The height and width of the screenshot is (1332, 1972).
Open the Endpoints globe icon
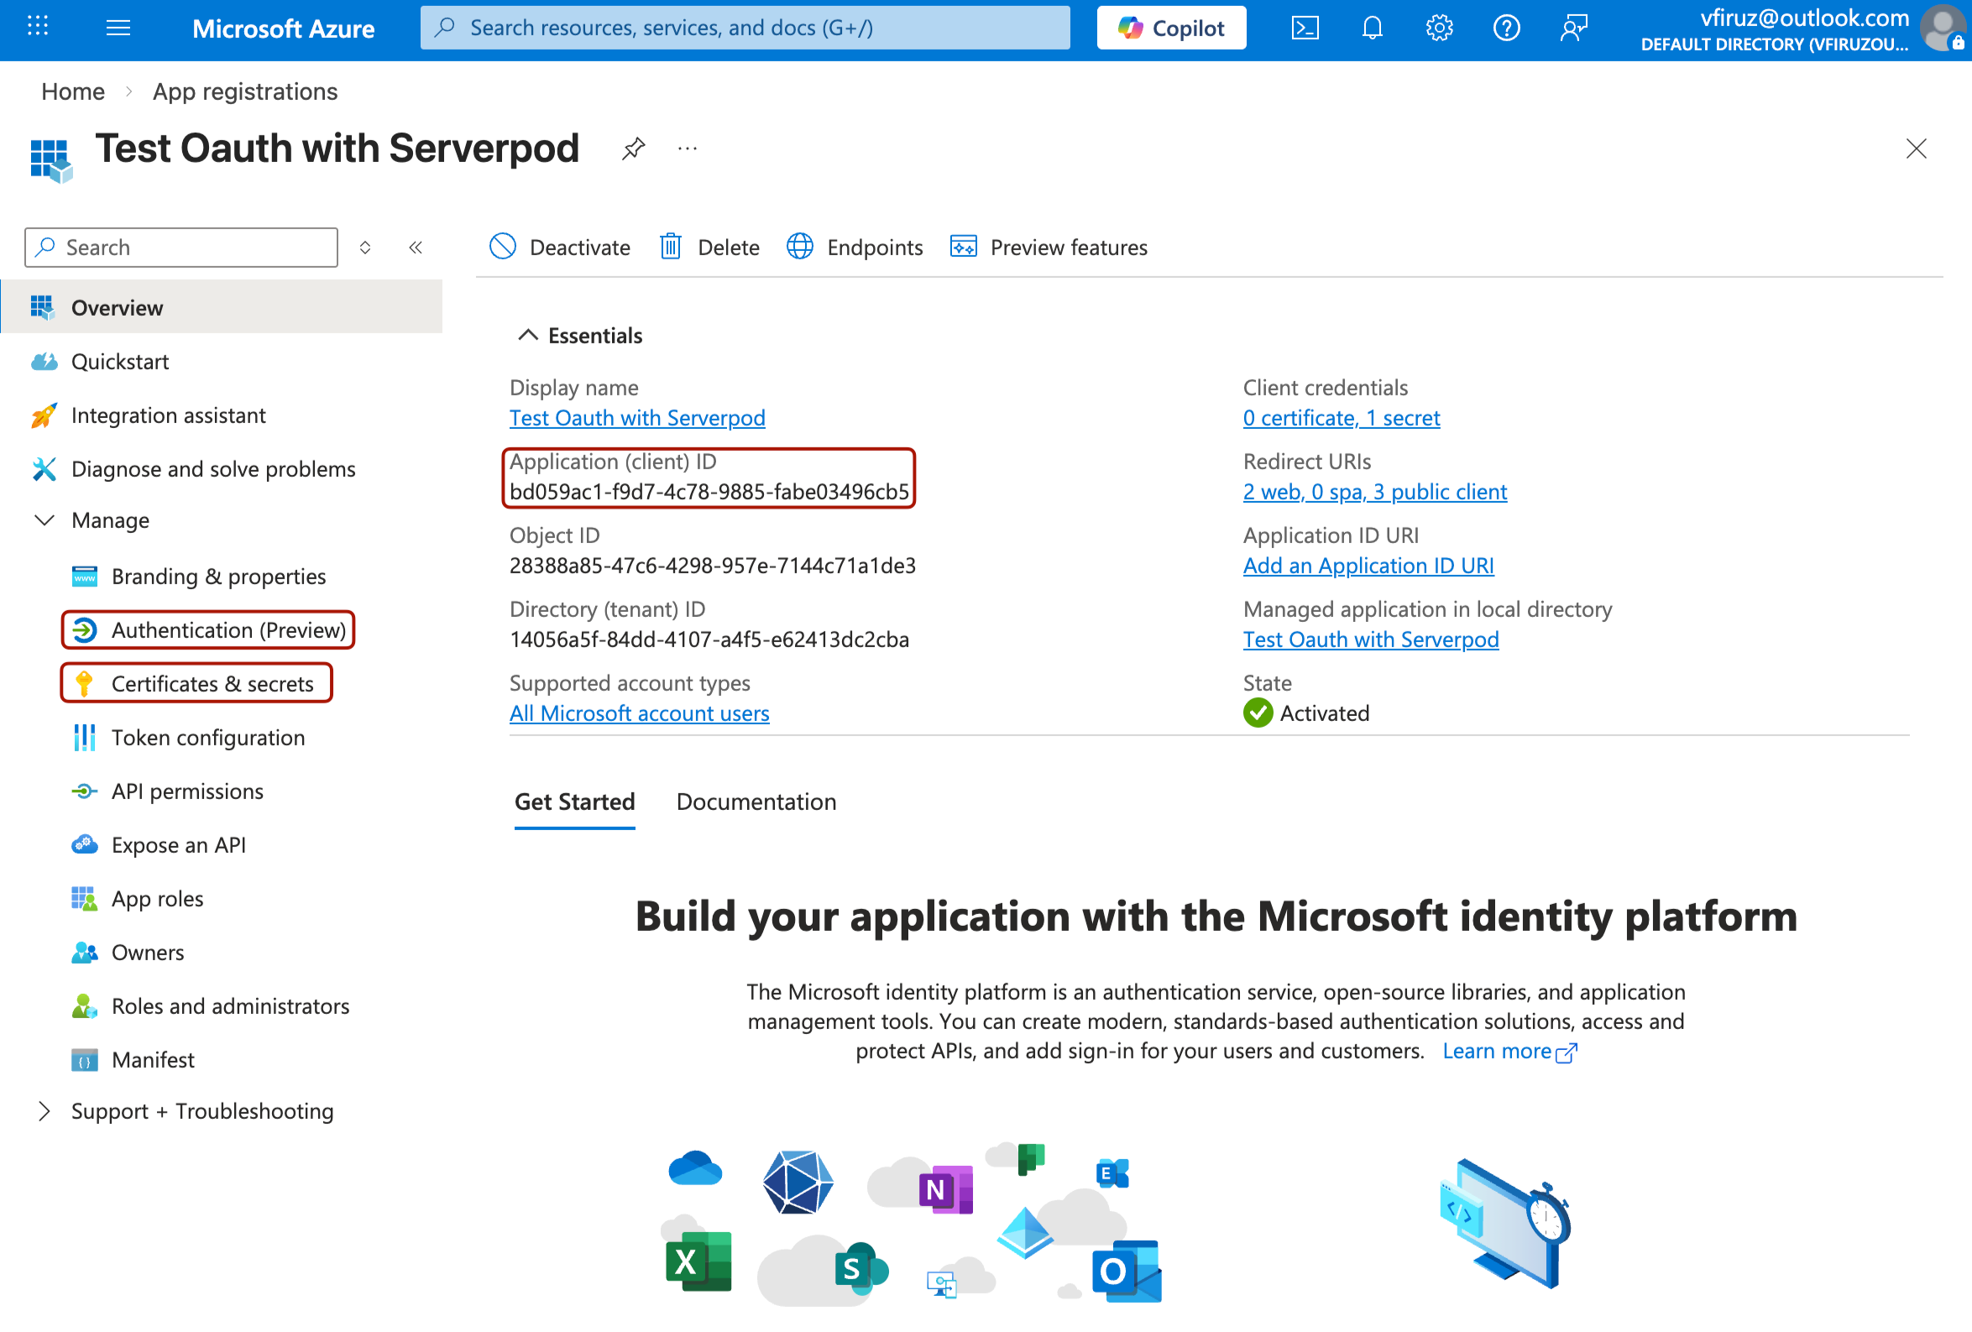tap(799, 247)
